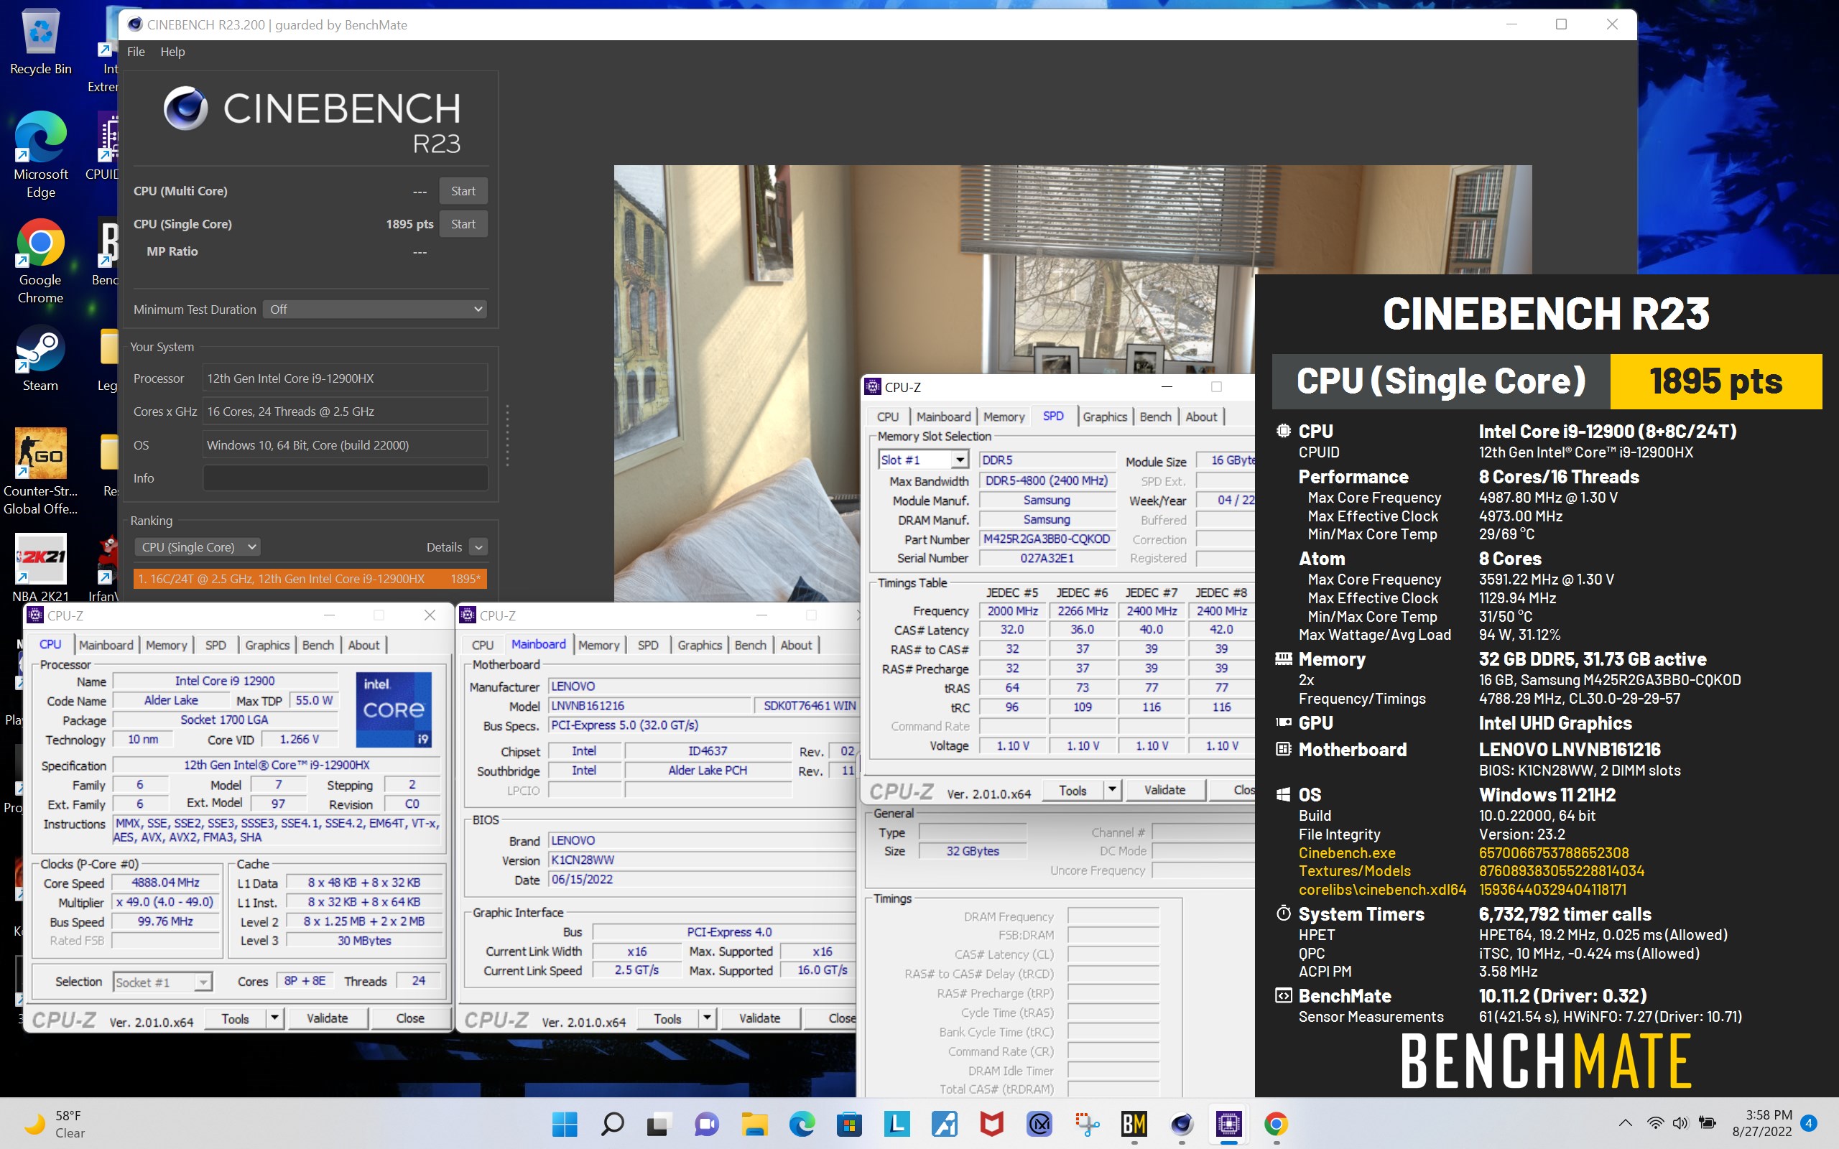Select the 12900HX ranking entry row
The height and width of the screenshot is (1149, 1839).
[x=310, y=578]
